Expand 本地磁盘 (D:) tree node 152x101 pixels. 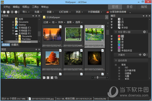click(x=13, y=31)
